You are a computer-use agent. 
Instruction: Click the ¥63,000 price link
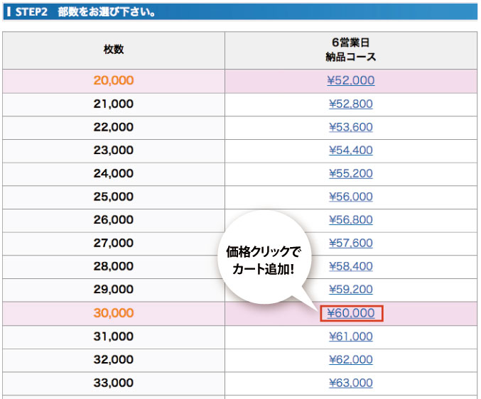point(351,383)
